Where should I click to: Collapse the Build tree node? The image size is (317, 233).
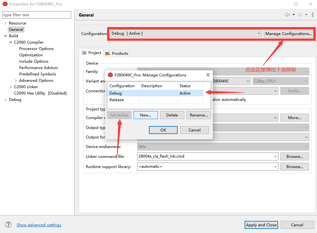(5, 36)
